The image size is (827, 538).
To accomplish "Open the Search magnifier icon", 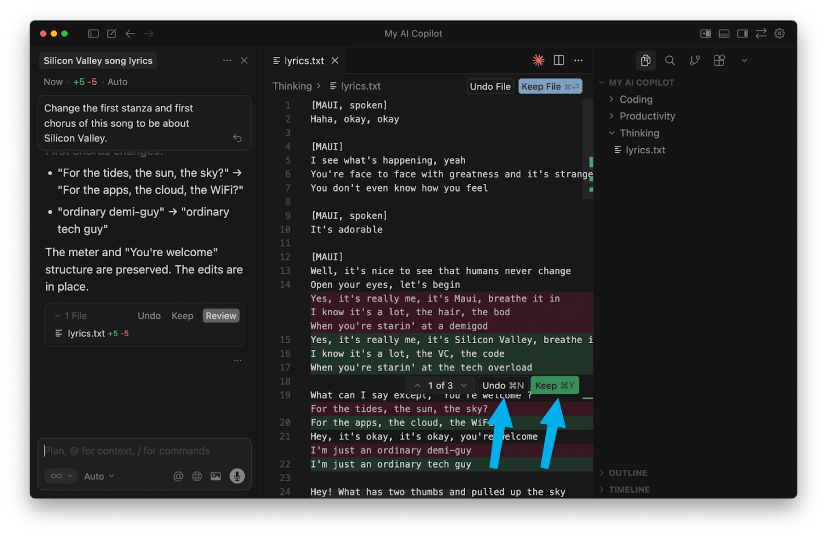I will [670, 60].
